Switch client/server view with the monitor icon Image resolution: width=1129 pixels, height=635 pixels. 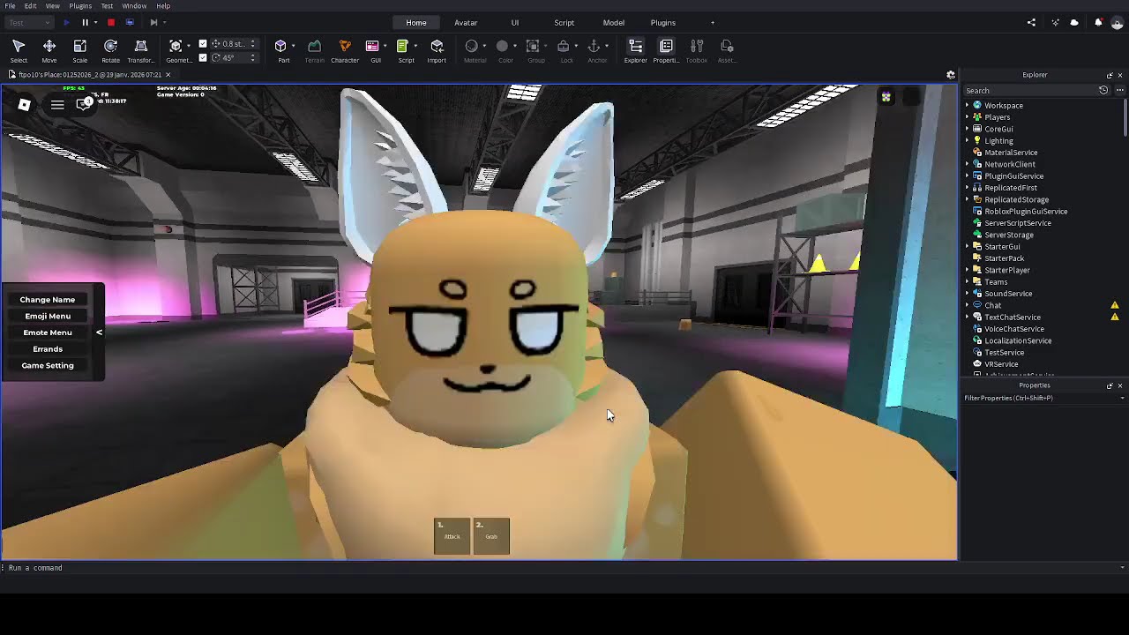click(x=130, y=22)
